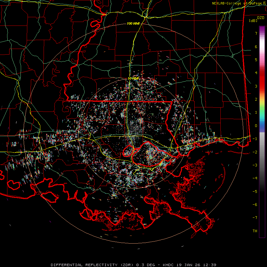Click the color bar at the 7 dB level

tap(262, 33)
